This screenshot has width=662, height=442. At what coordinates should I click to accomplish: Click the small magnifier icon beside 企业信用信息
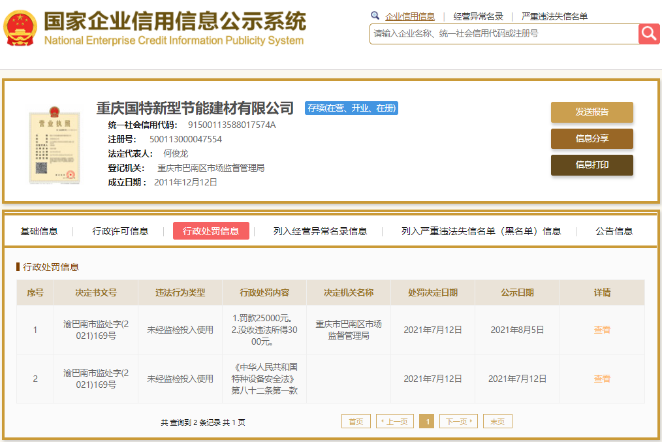[375, 16]
